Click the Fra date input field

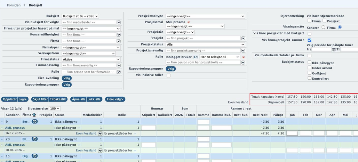click(321, 49)
